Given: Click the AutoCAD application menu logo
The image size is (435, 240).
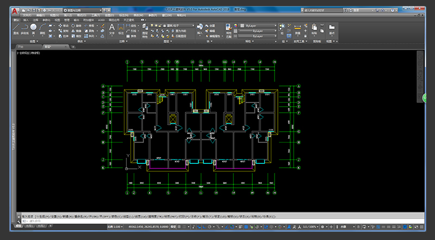Looking at the screenshot, I should tap(15, 11).
